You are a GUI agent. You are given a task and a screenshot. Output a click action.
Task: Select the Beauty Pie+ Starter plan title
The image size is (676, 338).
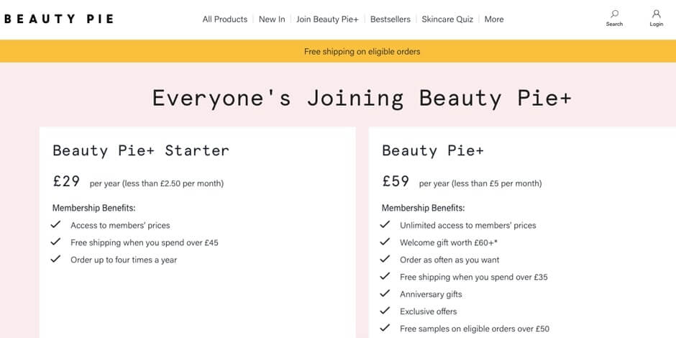(x=141, y=150)
